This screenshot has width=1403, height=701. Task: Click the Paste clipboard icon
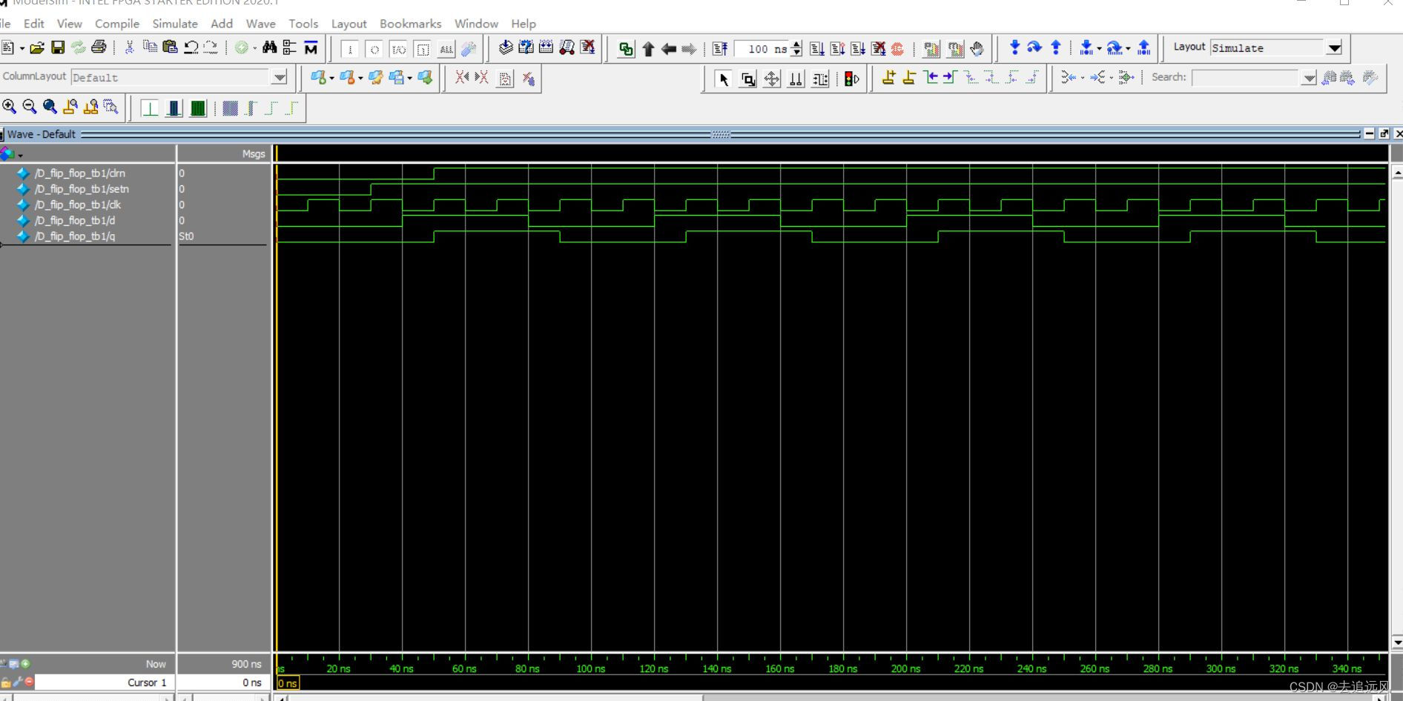(170, 48)
